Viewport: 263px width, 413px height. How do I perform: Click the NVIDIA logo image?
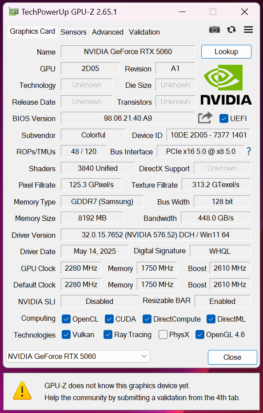226,85
